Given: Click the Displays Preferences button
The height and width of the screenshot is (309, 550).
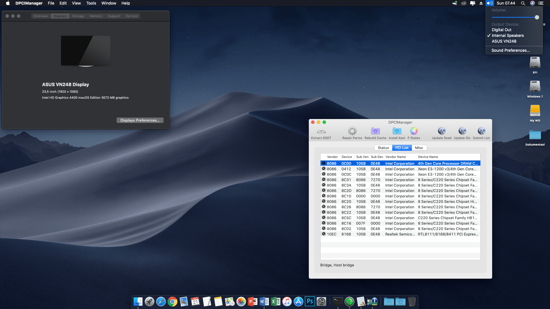Looking at the screenshot, I should [140, 120].
